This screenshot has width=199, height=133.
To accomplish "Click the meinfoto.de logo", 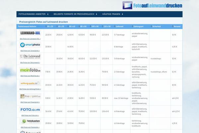I will click(30, 70).
